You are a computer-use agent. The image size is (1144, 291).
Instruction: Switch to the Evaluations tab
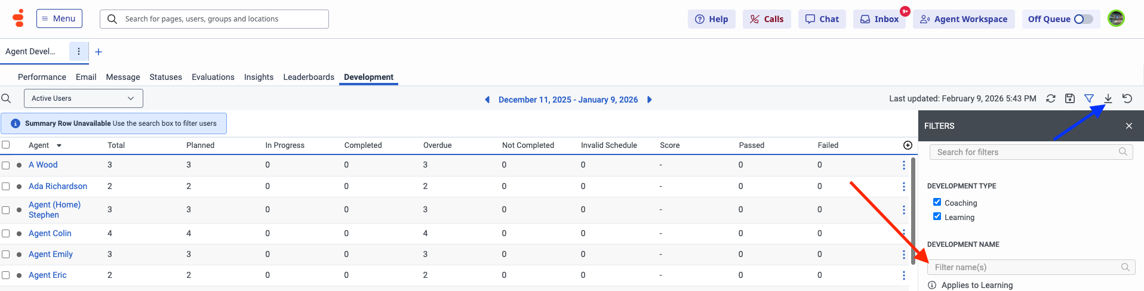213,77
